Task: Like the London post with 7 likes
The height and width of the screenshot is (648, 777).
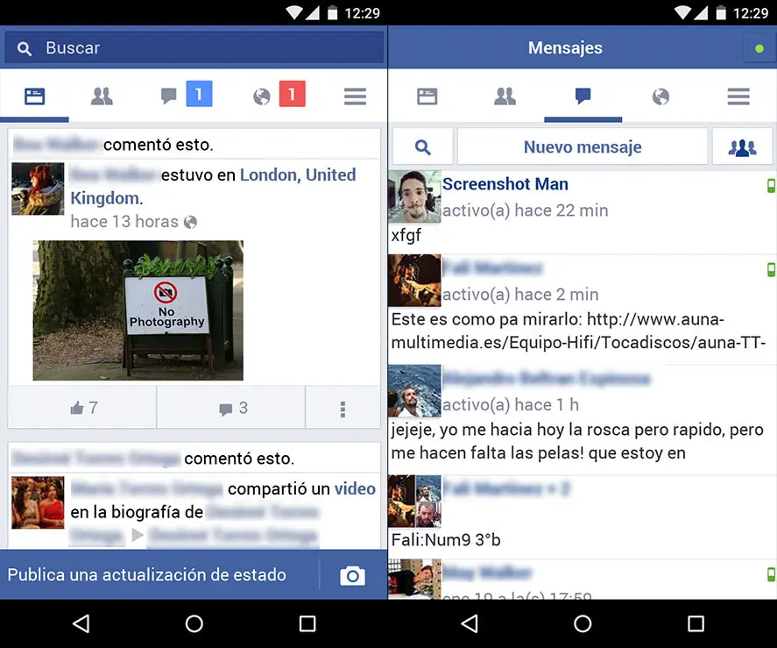Action: [82, 408]
